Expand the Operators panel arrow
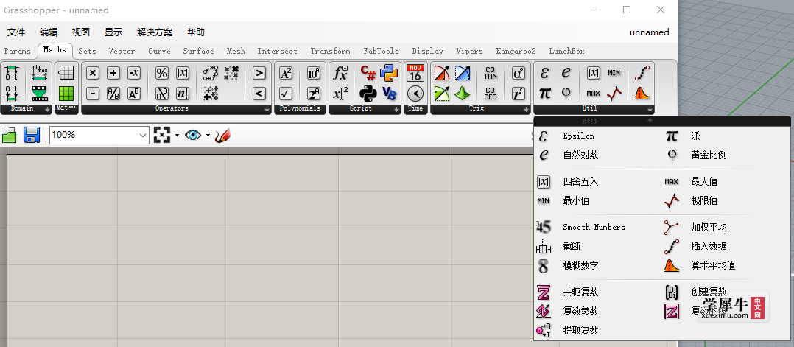The image size is (794, 347). (x=267, y=110)
